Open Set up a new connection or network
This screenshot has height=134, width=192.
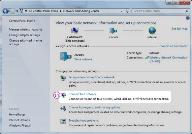91,77
